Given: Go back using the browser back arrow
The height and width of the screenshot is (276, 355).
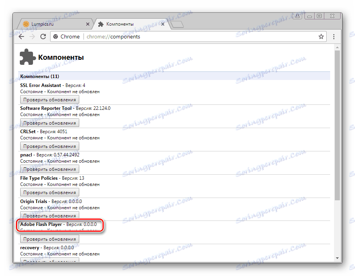Looking at the screenshot, I should tap(21, 36).
